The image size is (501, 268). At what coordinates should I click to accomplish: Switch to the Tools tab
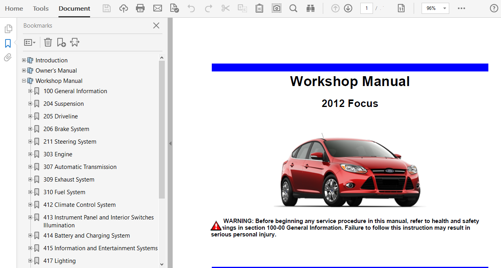41,8
